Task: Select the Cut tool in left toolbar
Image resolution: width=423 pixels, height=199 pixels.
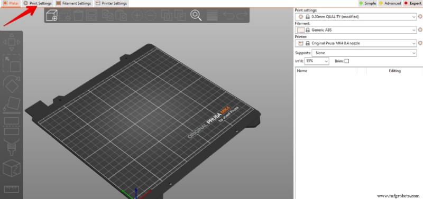Action: [11, 126]
